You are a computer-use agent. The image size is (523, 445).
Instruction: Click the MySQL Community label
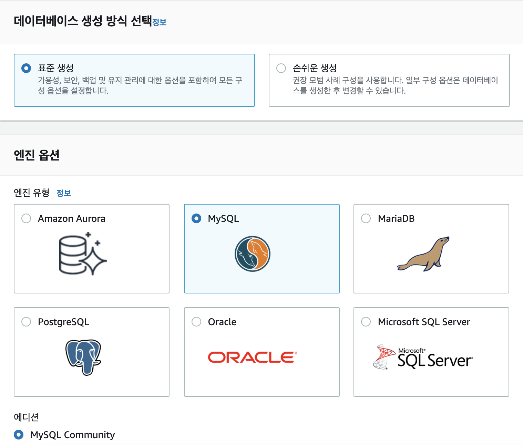[x=73, y=435]
